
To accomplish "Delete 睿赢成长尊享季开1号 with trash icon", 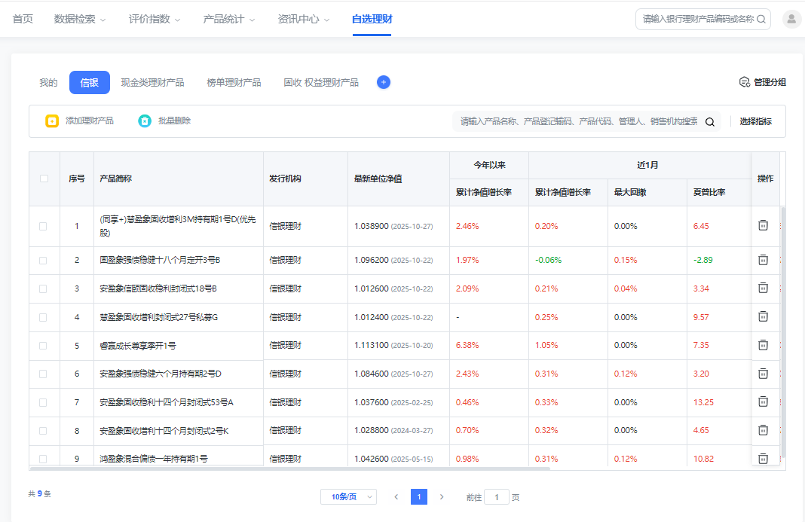I will (x=763, y=345).
